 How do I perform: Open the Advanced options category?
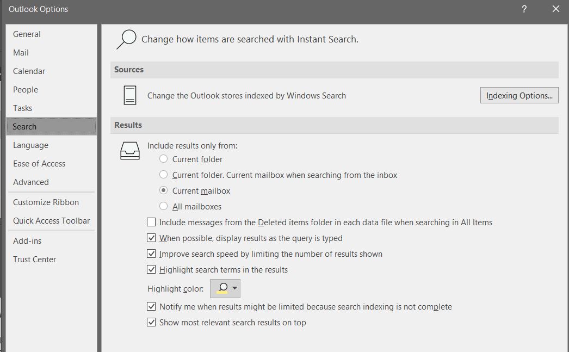(x=51, y=182)
